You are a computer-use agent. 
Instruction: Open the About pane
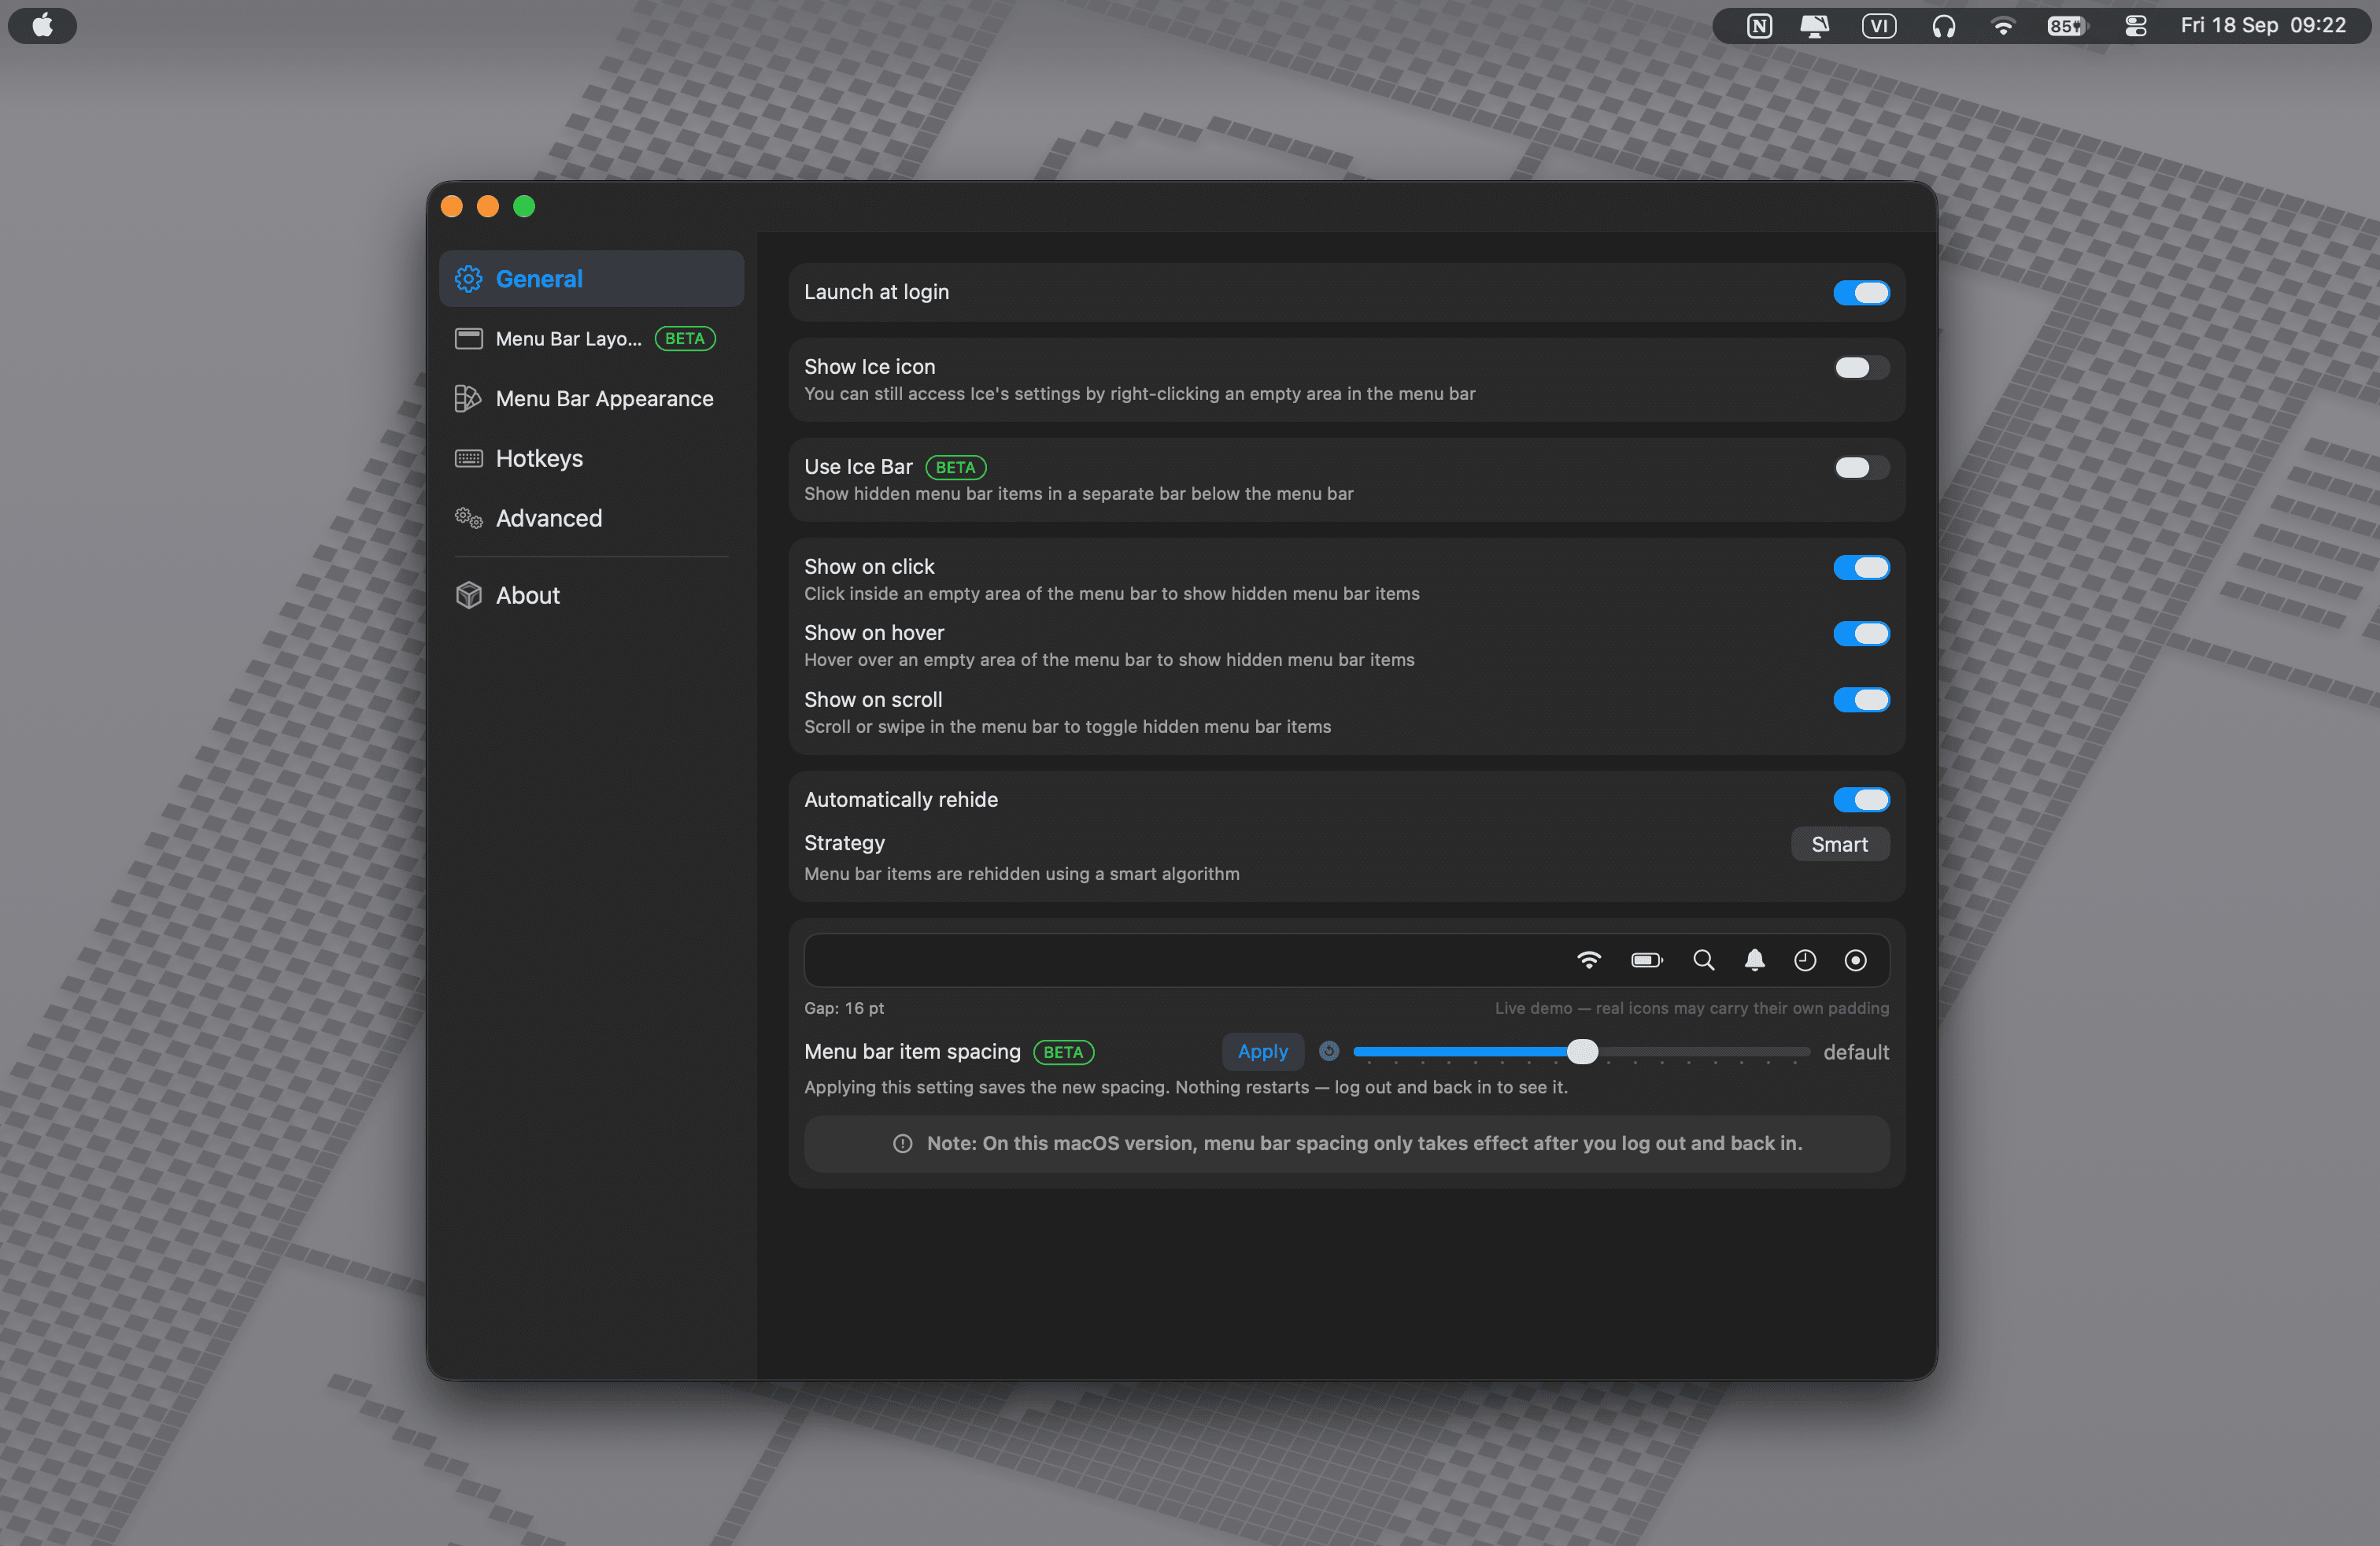coord(591,595)
